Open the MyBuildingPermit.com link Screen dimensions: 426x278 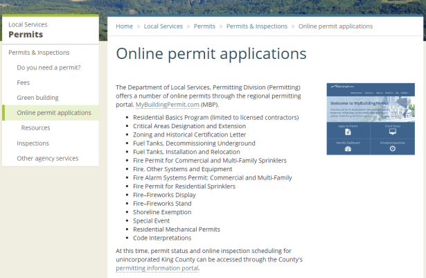click(x=167, y=104)
